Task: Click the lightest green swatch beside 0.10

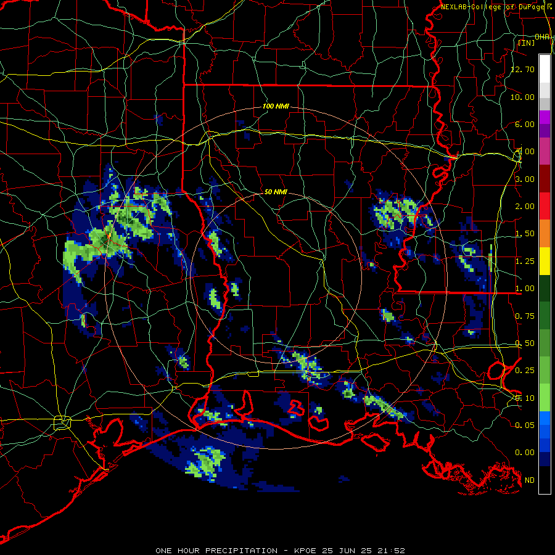Action: pyautogui.click(x=545, y=398)
